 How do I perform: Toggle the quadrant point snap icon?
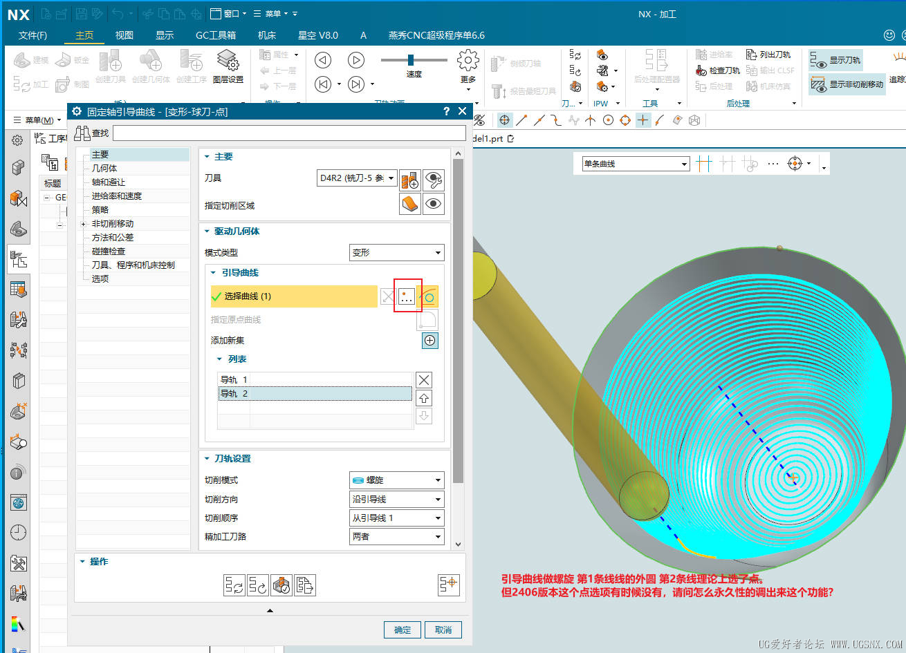[x=625, y=120]
